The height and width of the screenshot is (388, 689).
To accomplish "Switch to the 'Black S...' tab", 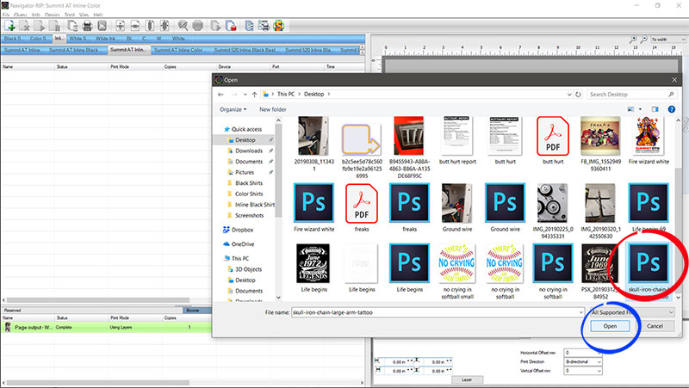I will (14, 39).
